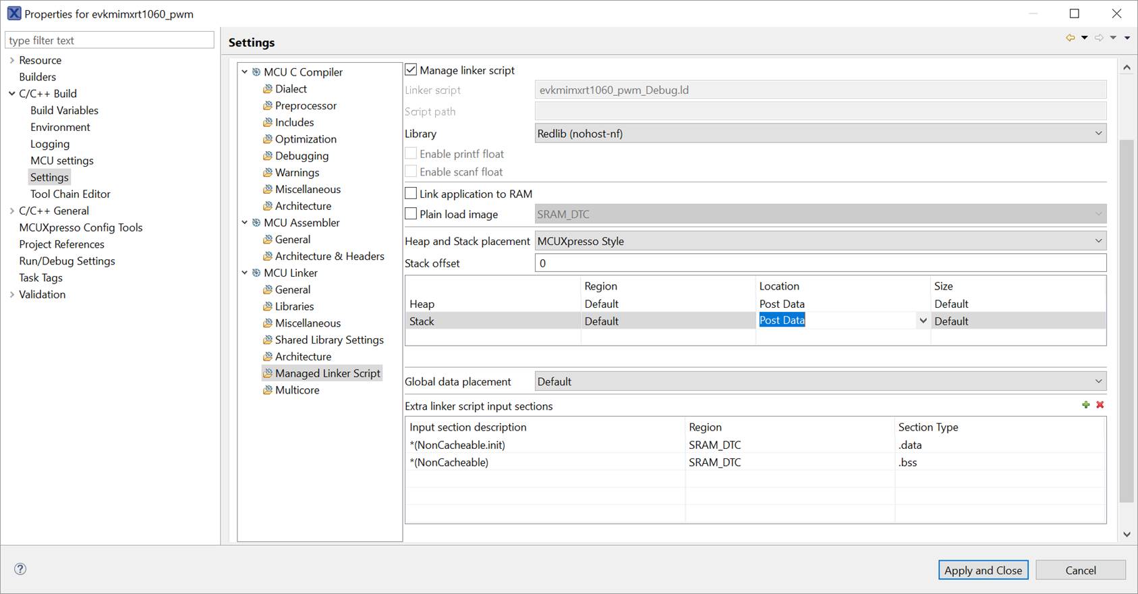Click the Stack offset input field
Image resolution: width=1138 pixels, height=594 pixels.
coord(820,263)
